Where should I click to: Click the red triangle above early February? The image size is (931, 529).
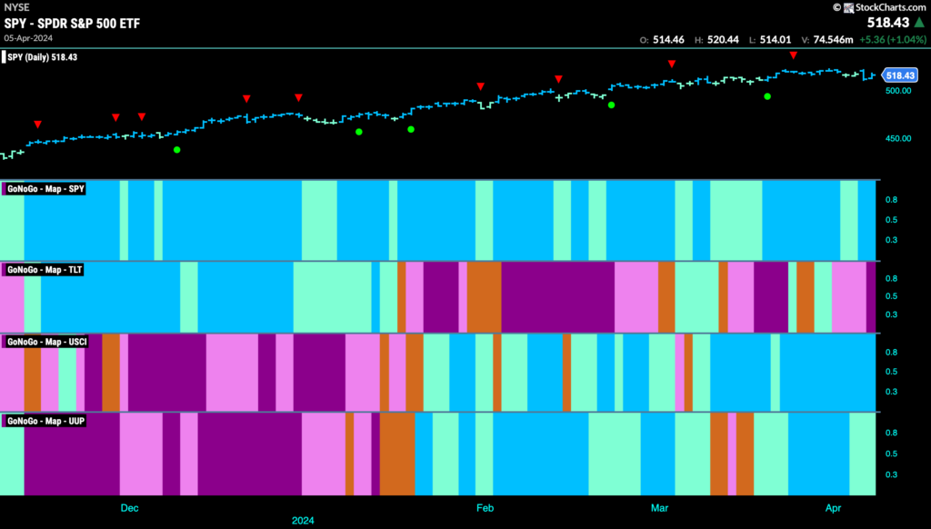481,86
